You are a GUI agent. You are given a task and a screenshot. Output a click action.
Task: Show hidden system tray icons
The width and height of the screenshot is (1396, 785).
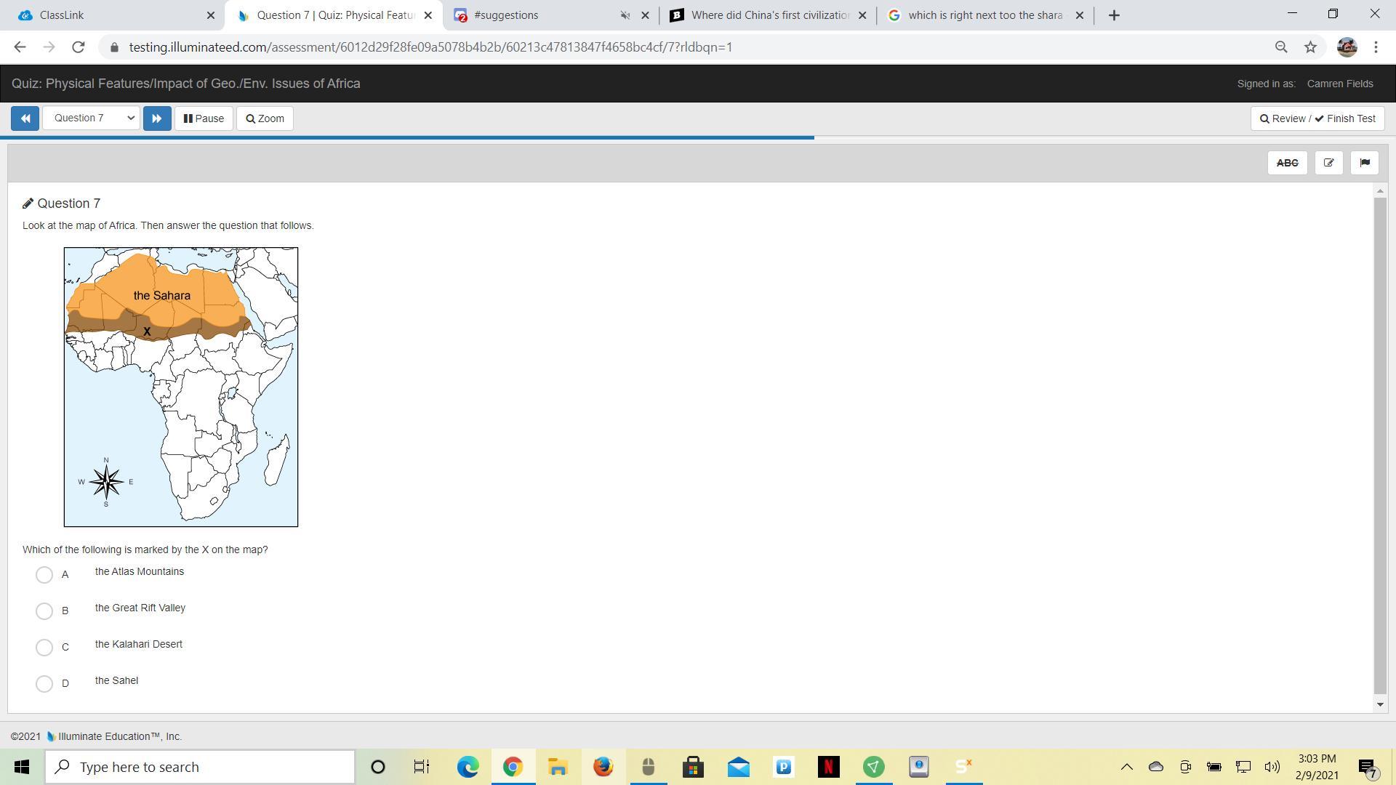1126,767
